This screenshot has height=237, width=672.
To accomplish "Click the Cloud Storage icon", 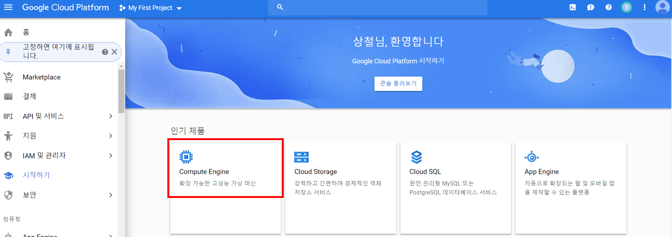I will tap(302, 157).
